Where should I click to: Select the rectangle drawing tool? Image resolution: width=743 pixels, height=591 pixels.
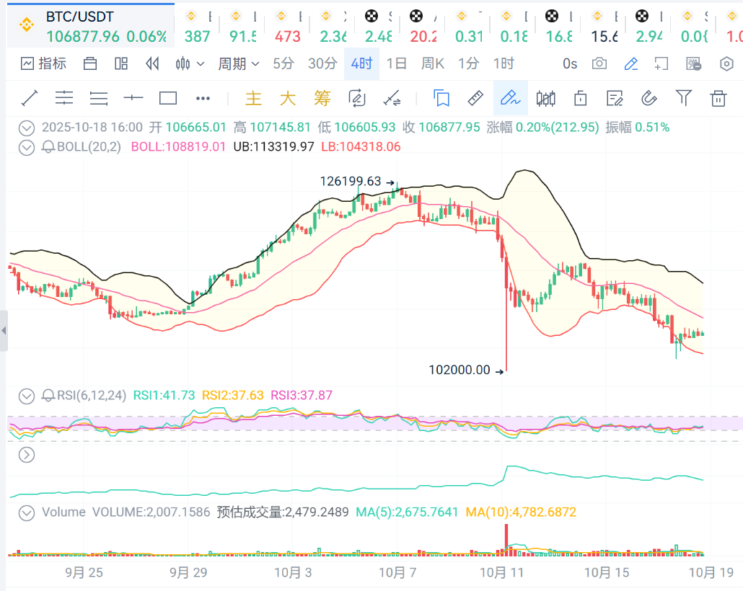pyautogui.click(x=168, y=98)
